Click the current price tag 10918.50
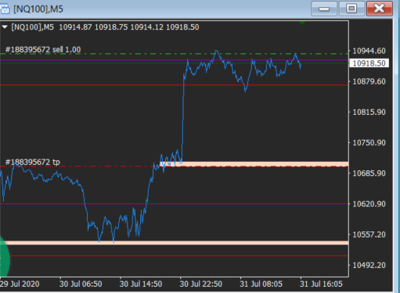Viewport: 400px width, 293px height. [x=369, y=63]
